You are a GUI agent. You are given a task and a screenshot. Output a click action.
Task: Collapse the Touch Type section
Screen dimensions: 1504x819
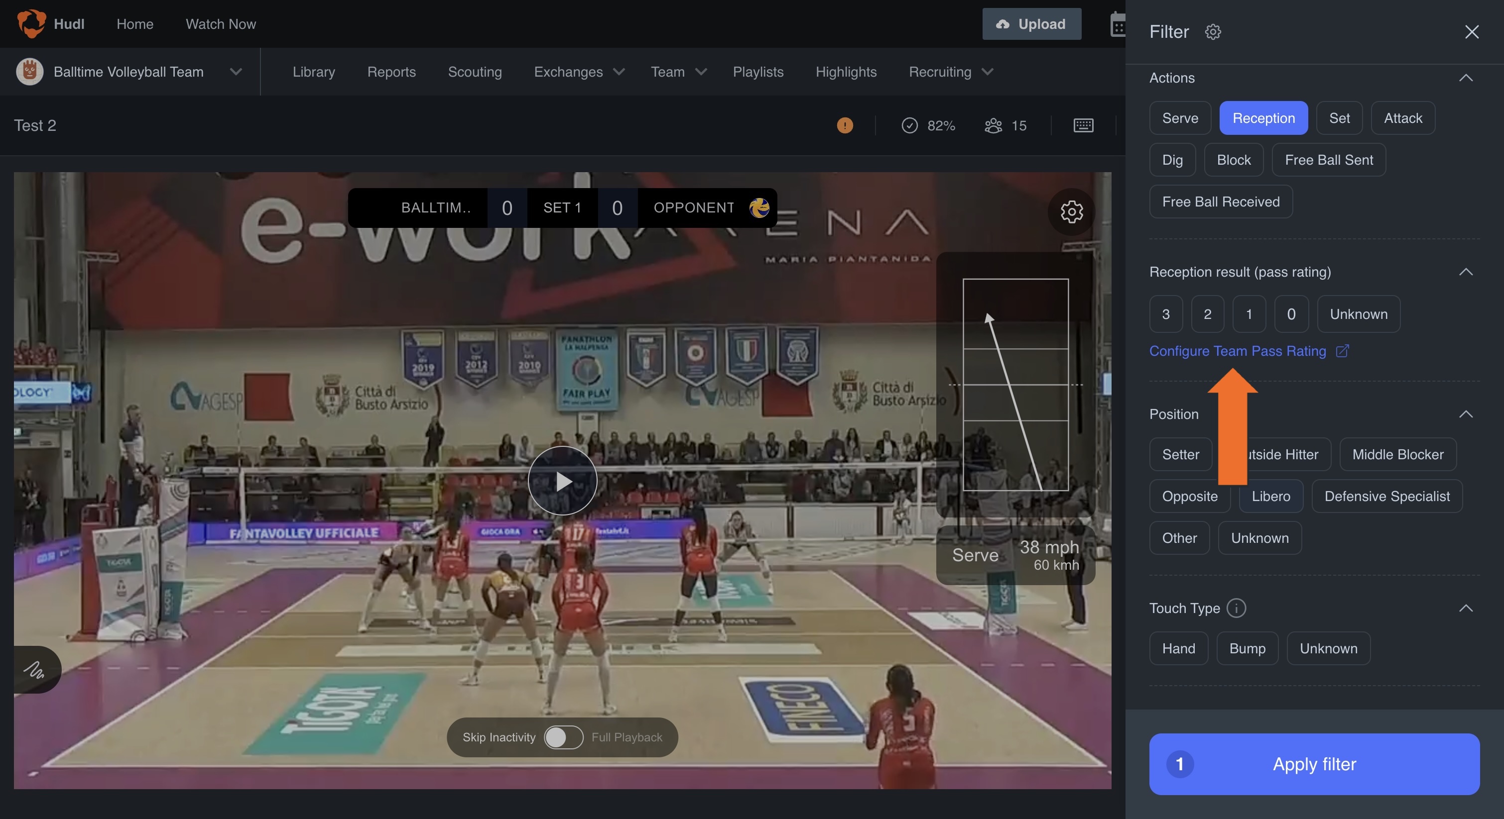pos(1466,608)
